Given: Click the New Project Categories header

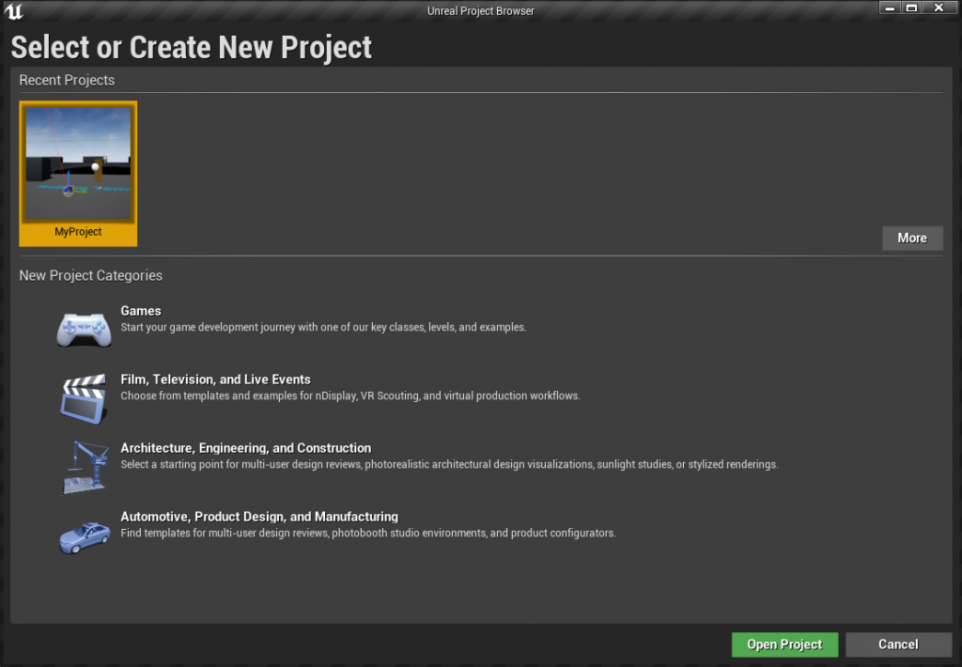Looking at the screenshot, I should click(x=91, y=276).
